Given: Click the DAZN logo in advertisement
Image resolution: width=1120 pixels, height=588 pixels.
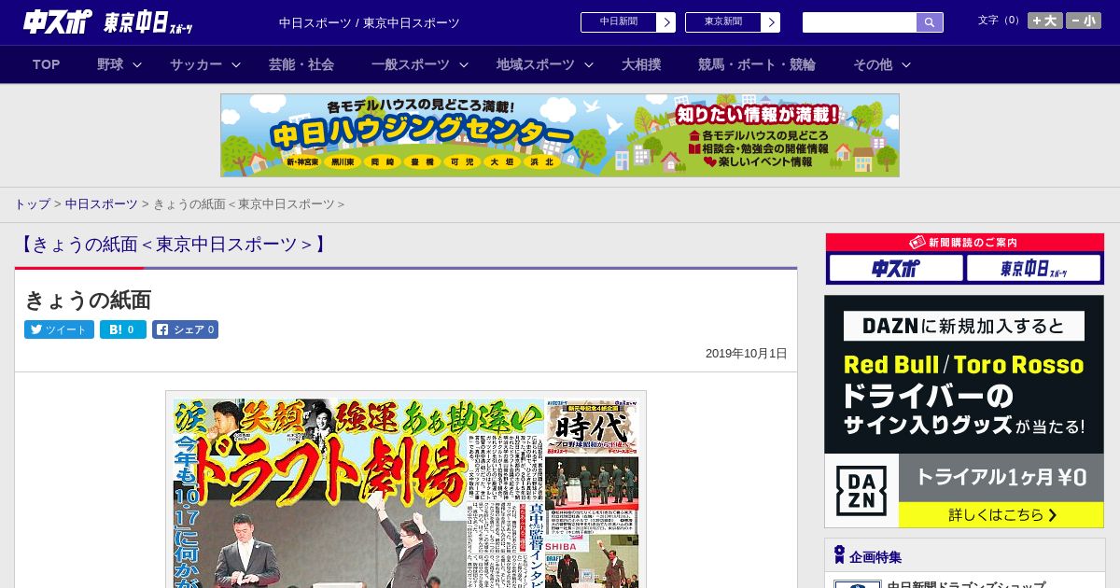Looking at the screenshot, I should pos(861,491).
